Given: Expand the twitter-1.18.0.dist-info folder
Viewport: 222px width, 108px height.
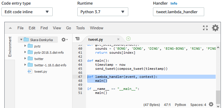Looking at the screenshot, I should click(x=25, y=65).
